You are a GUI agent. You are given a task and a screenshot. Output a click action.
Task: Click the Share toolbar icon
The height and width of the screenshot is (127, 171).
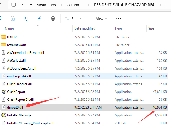click(40, 18)
